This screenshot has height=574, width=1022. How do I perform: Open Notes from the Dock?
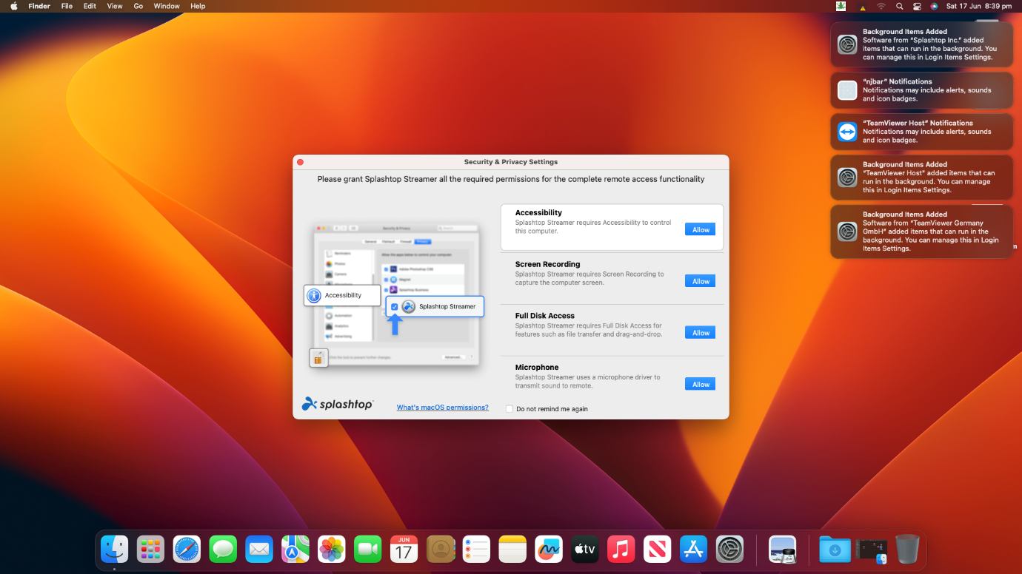[512, 549]
